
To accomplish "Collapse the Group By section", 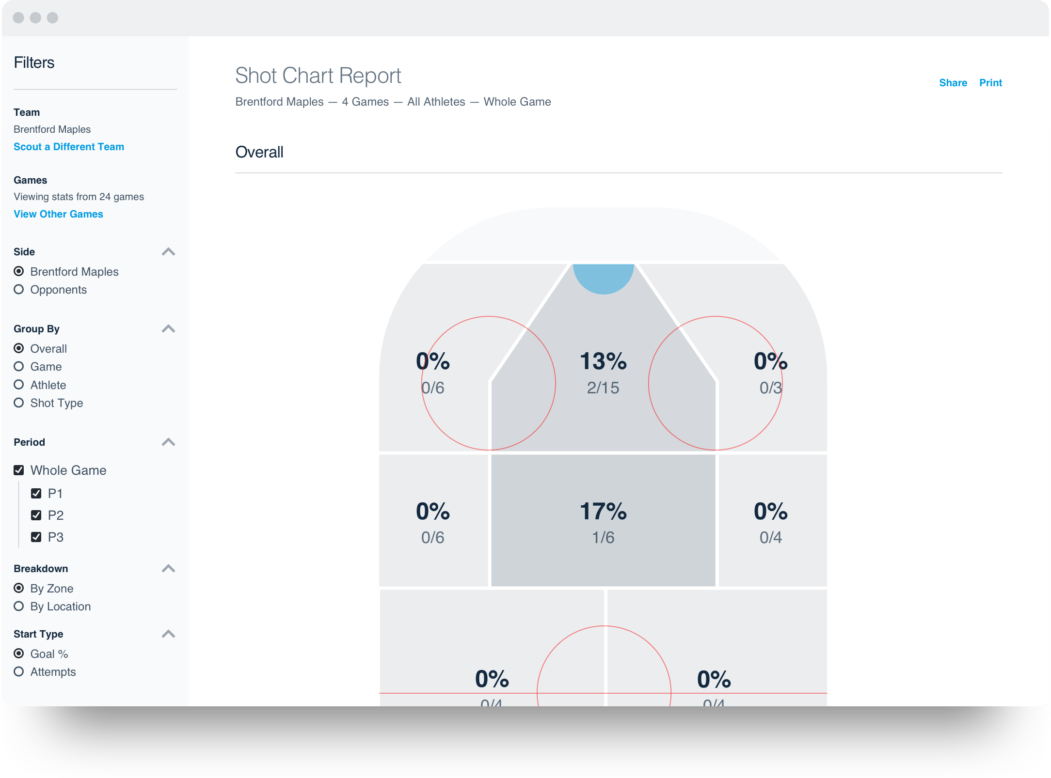I will (168, 328).
